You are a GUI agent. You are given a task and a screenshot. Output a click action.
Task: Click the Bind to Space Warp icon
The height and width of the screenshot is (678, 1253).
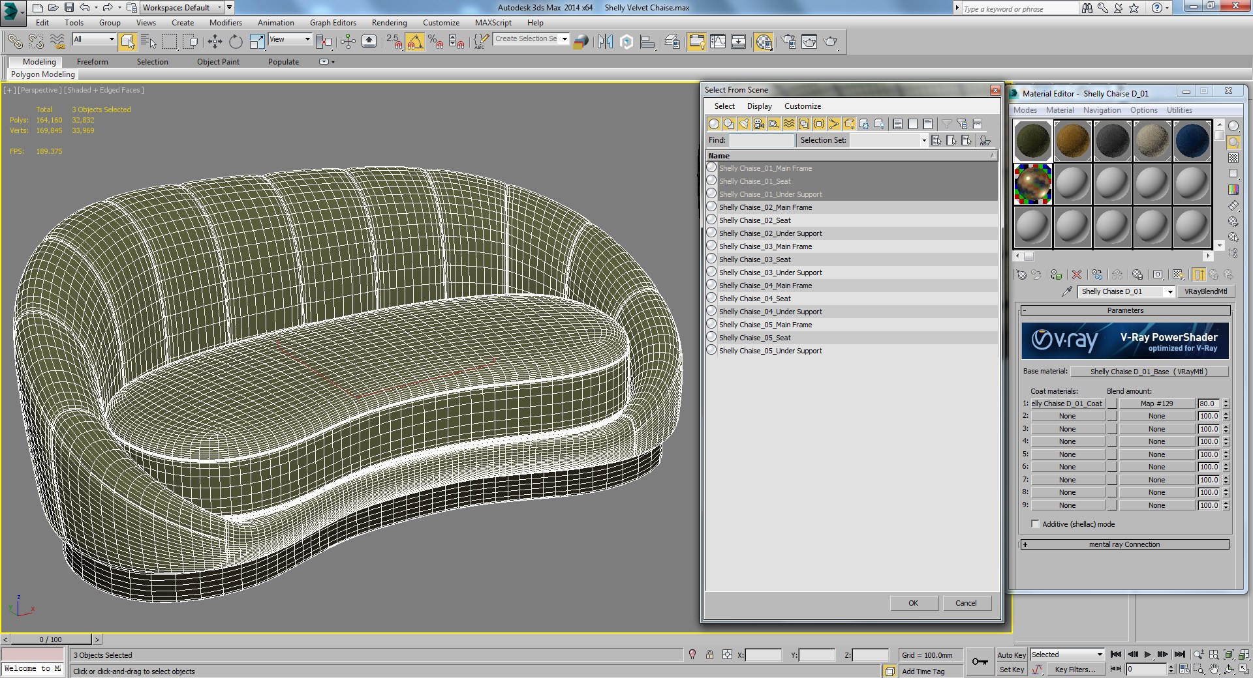coord(57,42)
